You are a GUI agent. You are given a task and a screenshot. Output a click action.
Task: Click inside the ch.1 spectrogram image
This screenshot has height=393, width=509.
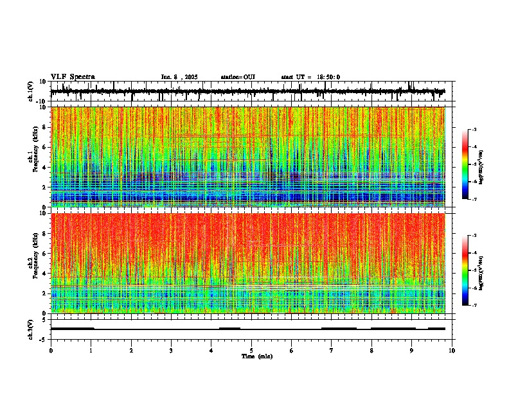[248, 157]
